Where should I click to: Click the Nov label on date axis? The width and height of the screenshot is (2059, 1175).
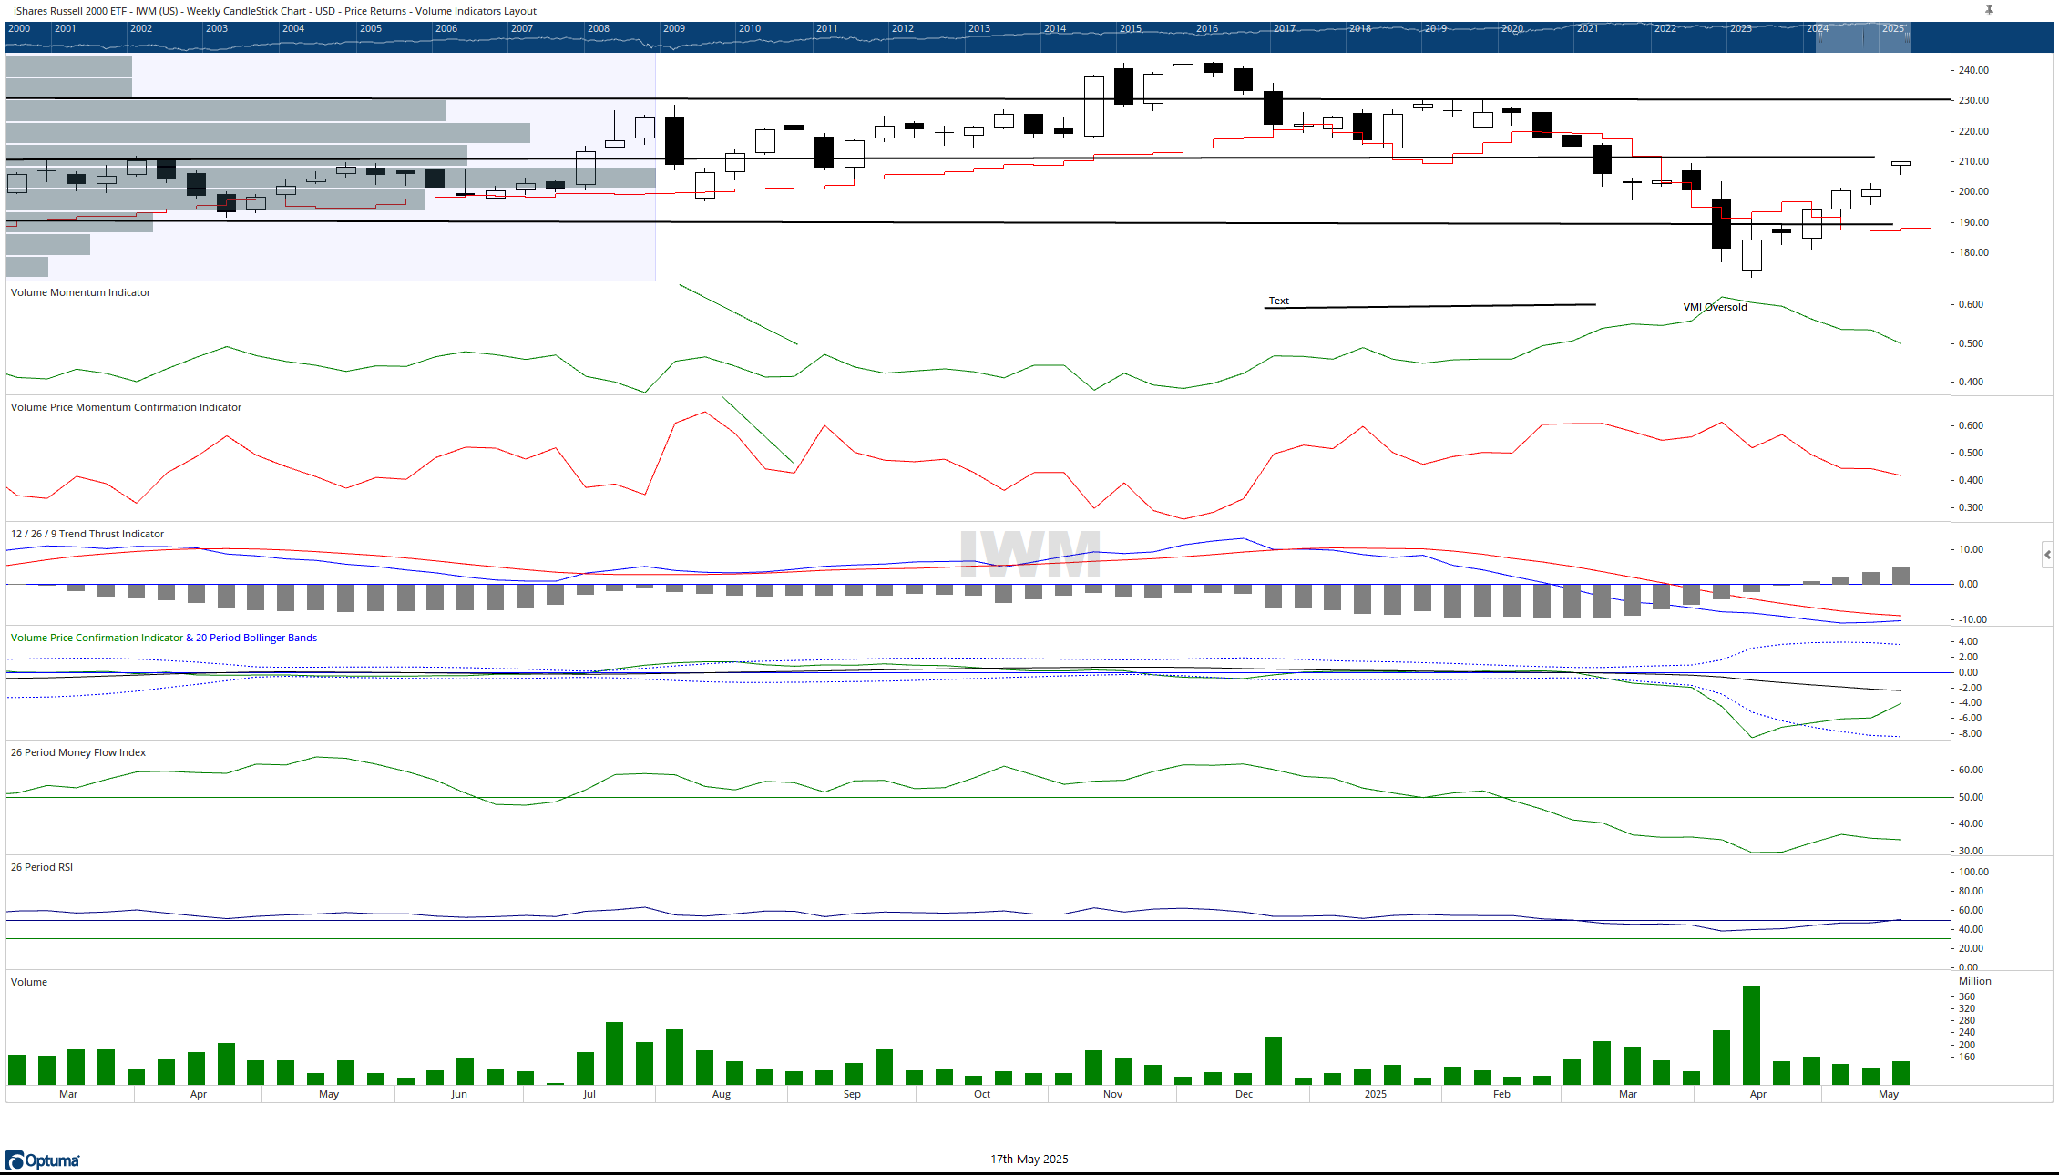point(1113,1094)
